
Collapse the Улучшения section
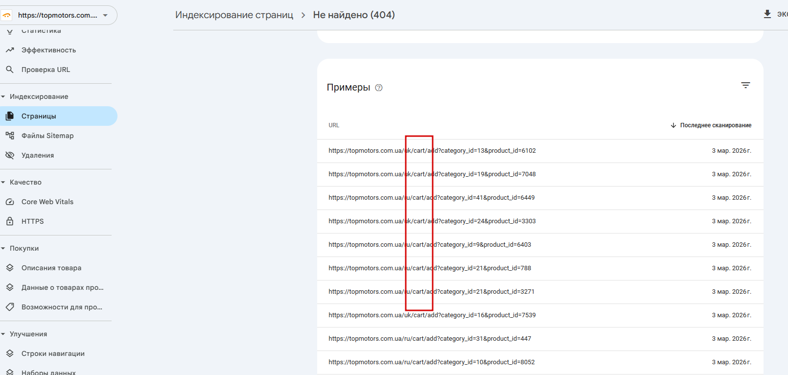tap(3, 334)
